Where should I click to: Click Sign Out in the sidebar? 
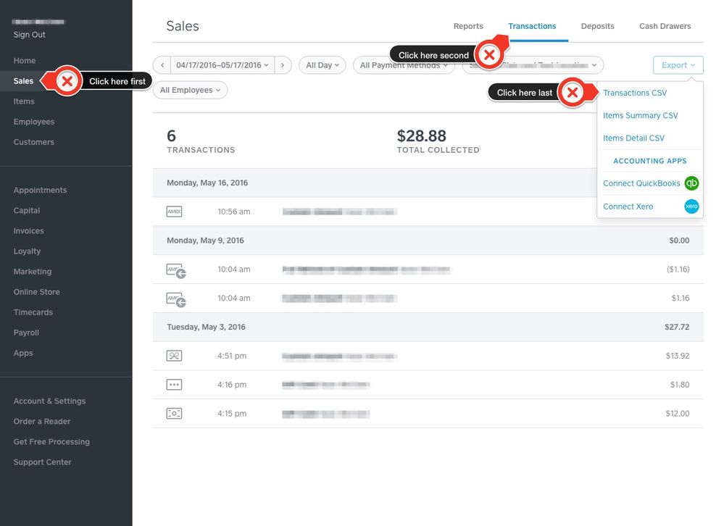click(x=29, y=35)
